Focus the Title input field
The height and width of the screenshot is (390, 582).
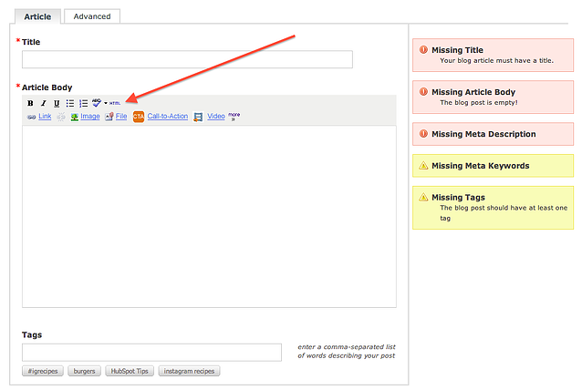point(187,59)
